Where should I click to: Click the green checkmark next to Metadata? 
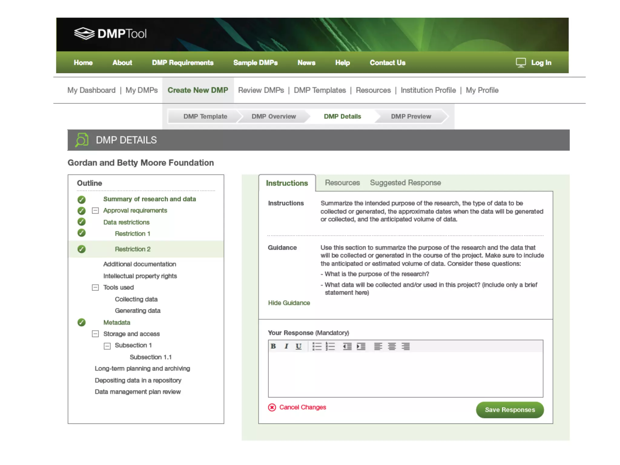coord(81,322)
